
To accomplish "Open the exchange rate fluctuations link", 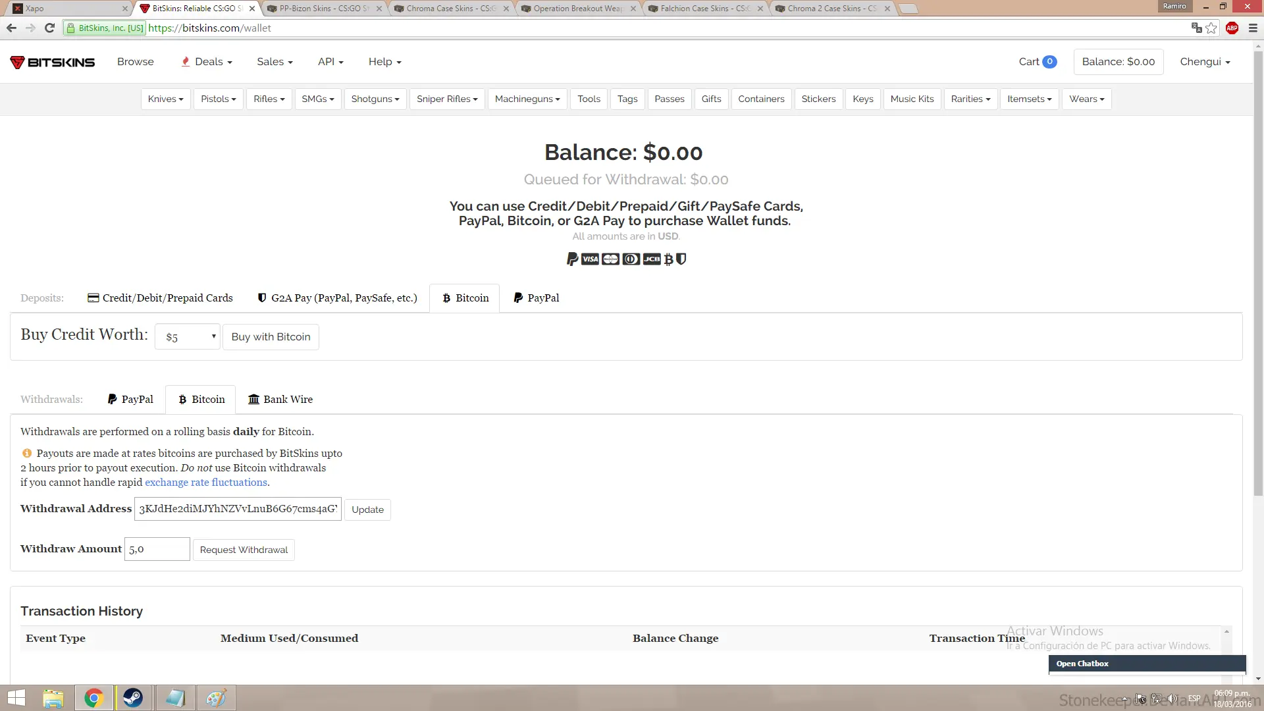I will 206,483.
